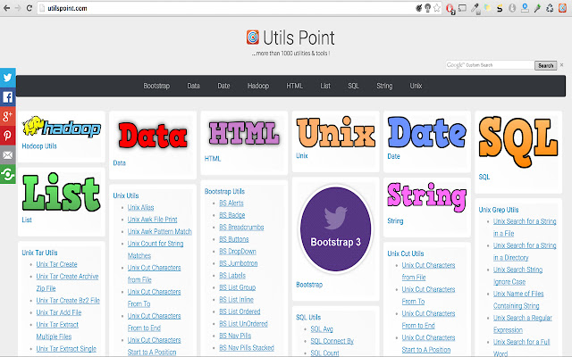Open String in the navigation bar
The width and height of the screenshot is (572, 357).
(x=384, y=86)
